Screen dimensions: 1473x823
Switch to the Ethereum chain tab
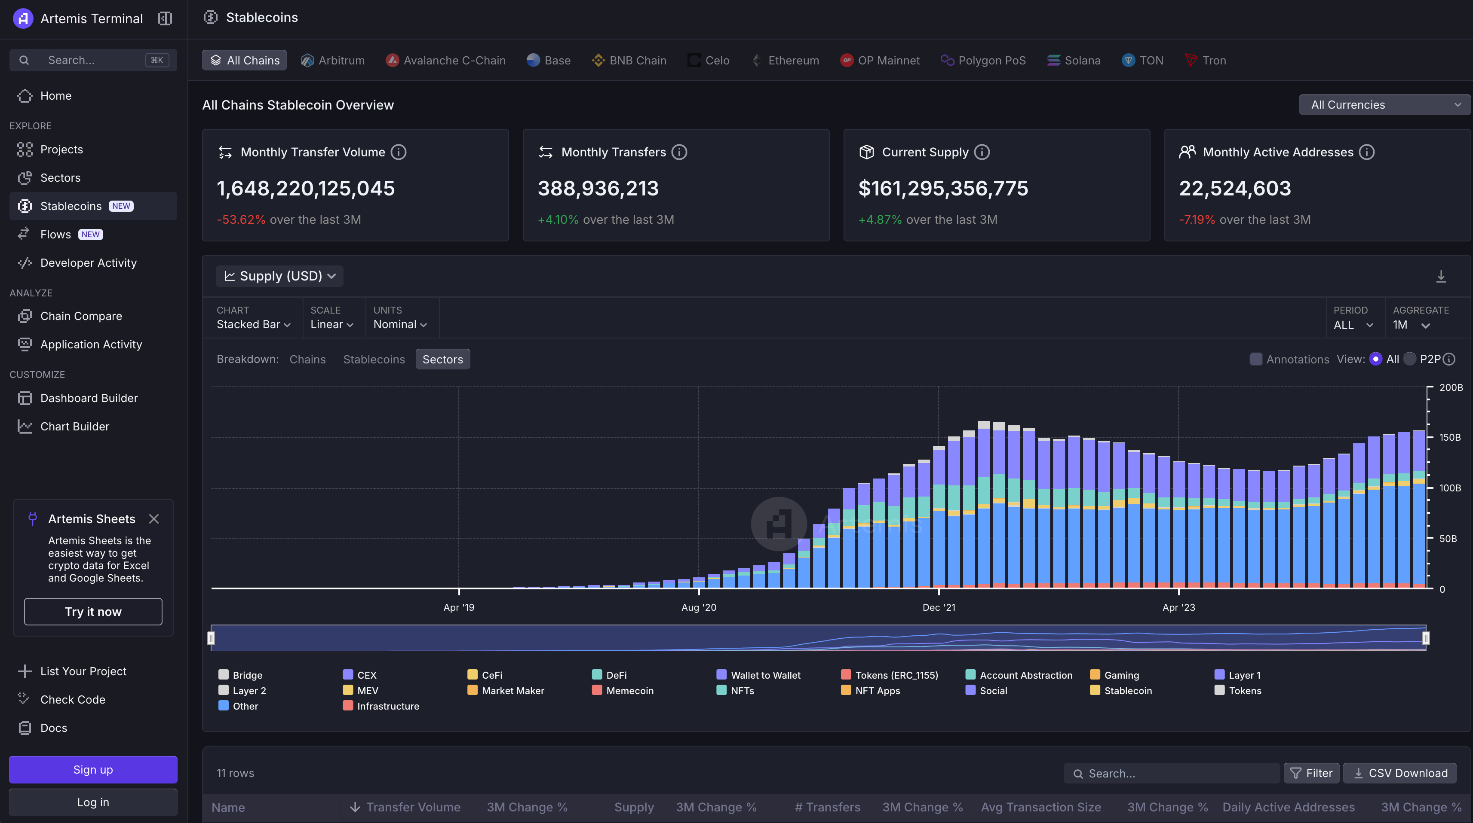click(x=786, y=61)
